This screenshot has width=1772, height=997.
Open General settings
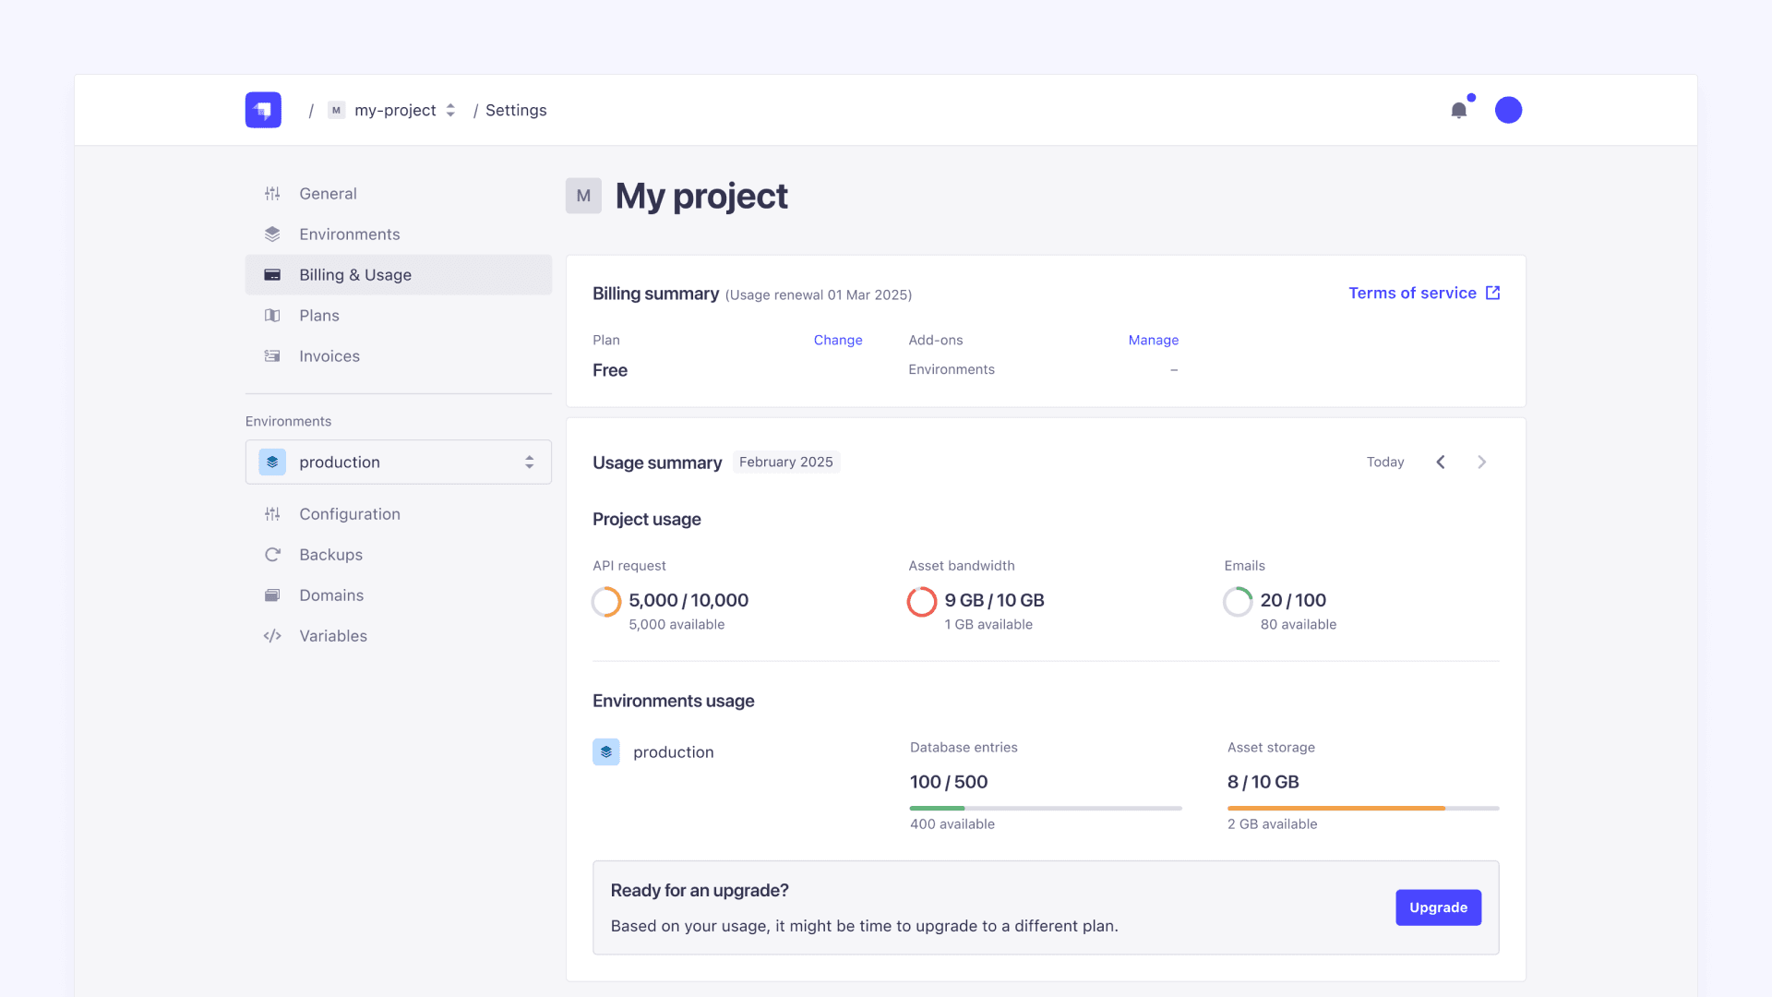tap(399, 194)
